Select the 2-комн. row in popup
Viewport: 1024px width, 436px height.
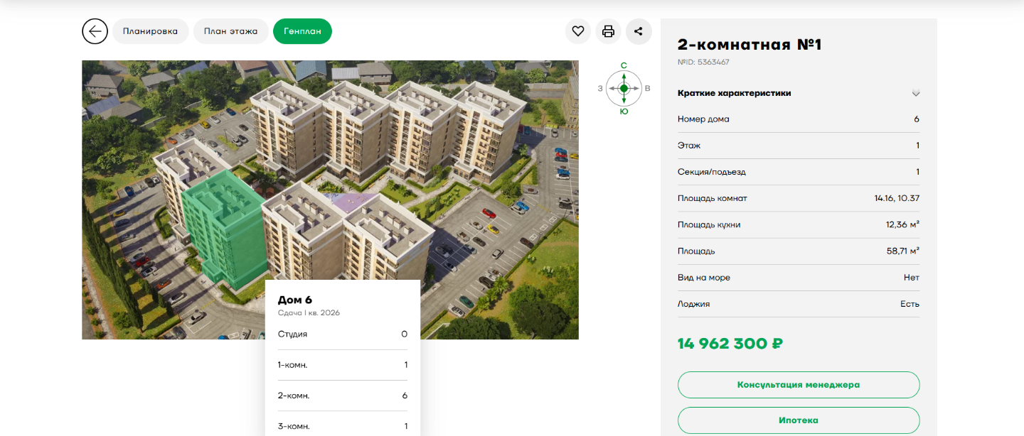click(343, 396)
